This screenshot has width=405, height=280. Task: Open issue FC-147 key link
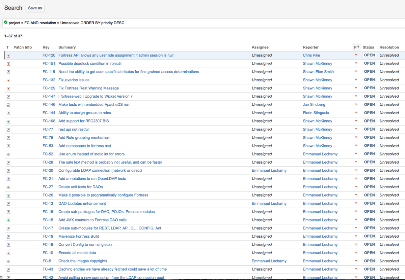click(x=49, y=97)
